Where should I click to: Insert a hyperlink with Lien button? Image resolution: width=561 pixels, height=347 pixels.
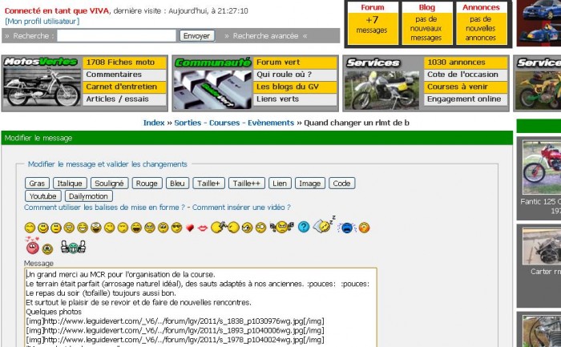click(280, 184)
